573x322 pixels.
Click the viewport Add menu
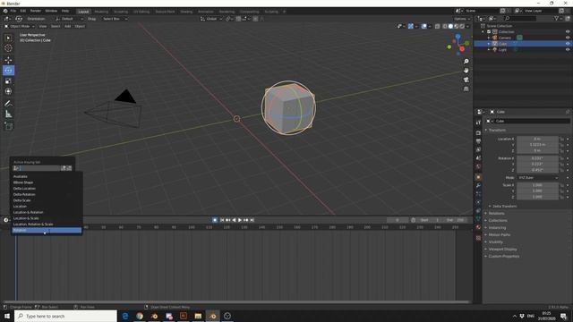click(68, 26)
